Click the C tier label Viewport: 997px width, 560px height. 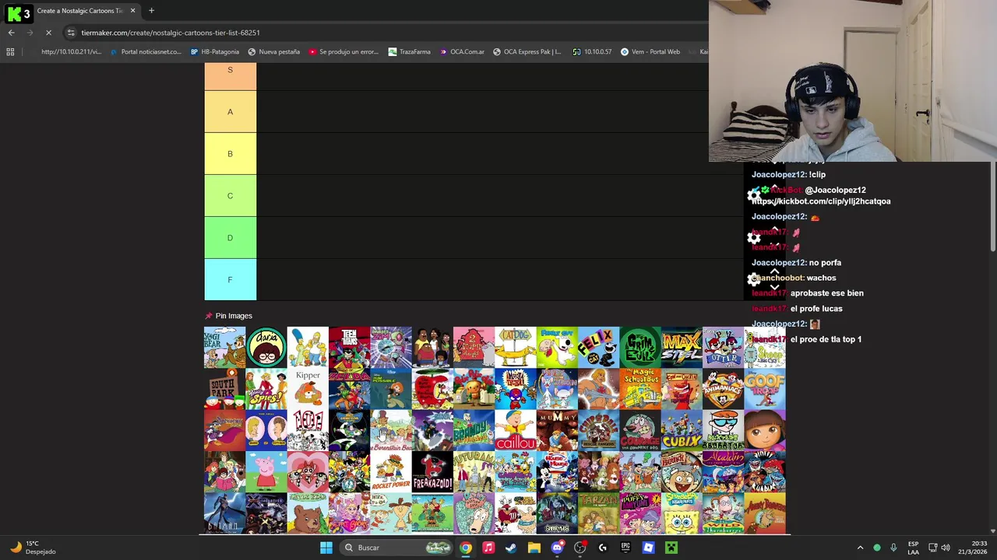pos(230,196)
